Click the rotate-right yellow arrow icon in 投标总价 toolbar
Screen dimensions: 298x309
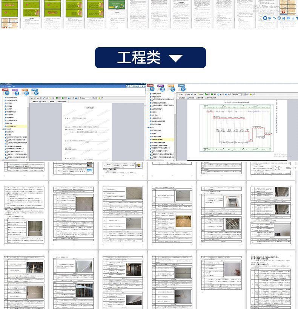50,98
